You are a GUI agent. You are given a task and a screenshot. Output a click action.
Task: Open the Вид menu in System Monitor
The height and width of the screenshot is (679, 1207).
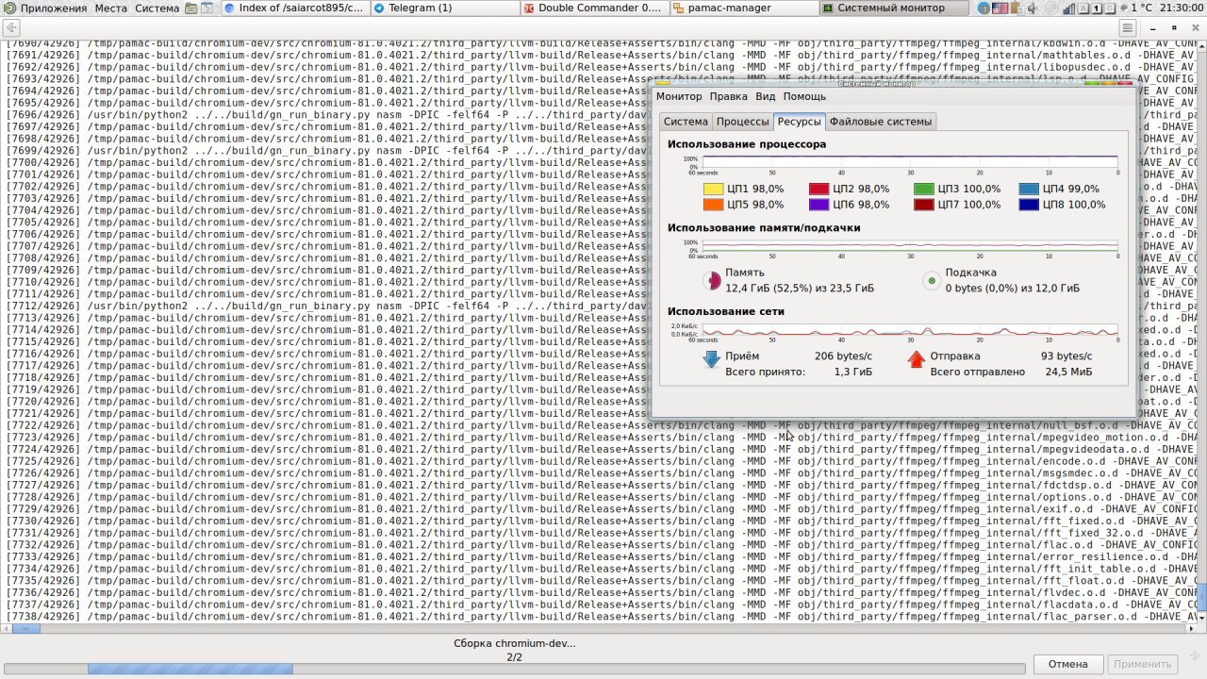766,96
